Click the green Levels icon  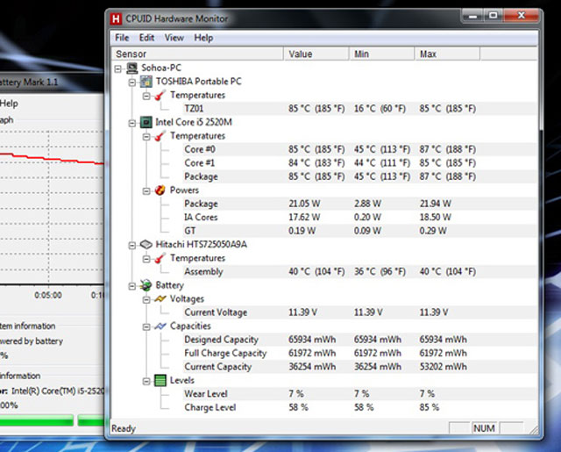click(160, 380)
